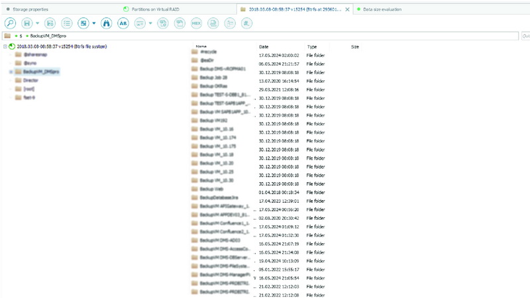Click date 17.05.2024 01:32:30
Viewport: 530px width, 298px height.
click(x=279, y=235)
